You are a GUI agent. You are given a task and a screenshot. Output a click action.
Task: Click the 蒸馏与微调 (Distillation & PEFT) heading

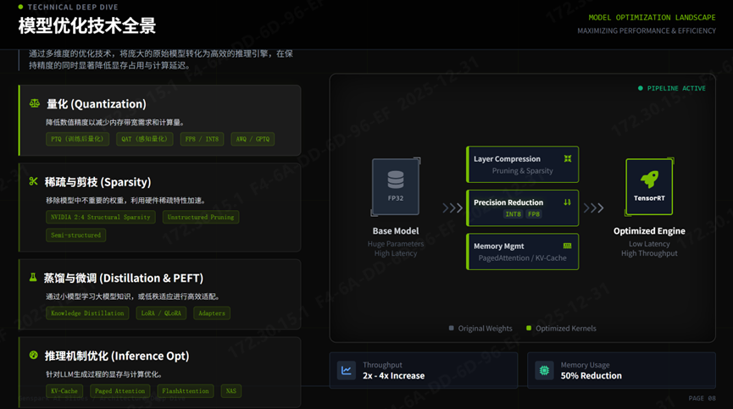pyautogui.click(x=124, y=278)
